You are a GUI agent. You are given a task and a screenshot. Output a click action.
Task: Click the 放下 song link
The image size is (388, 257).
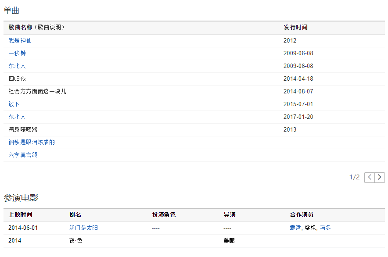pos(14,104)
